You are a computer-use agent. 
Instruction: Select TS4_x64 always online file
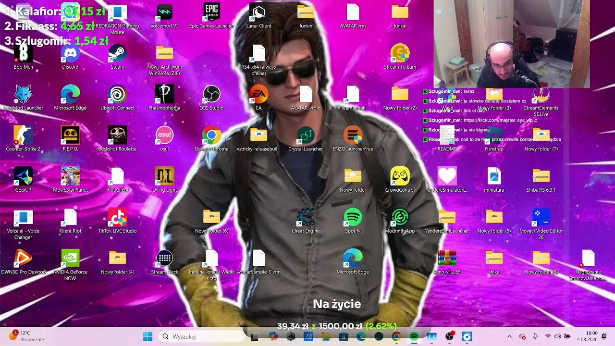point(258,61)
